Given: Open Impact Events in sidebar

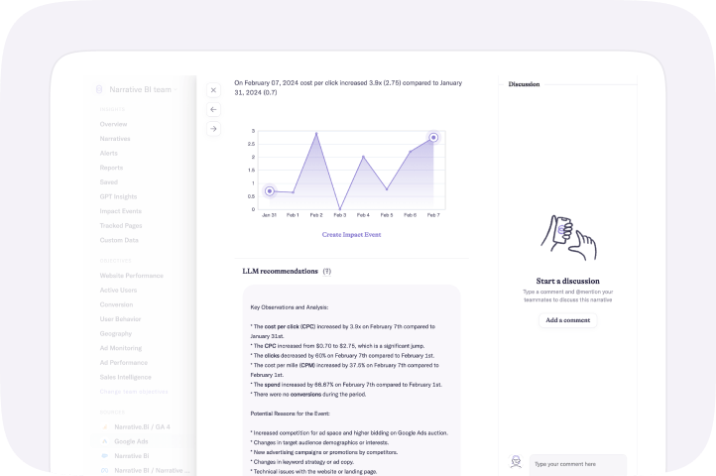Looking at the screenshot, I should point(121,211).
